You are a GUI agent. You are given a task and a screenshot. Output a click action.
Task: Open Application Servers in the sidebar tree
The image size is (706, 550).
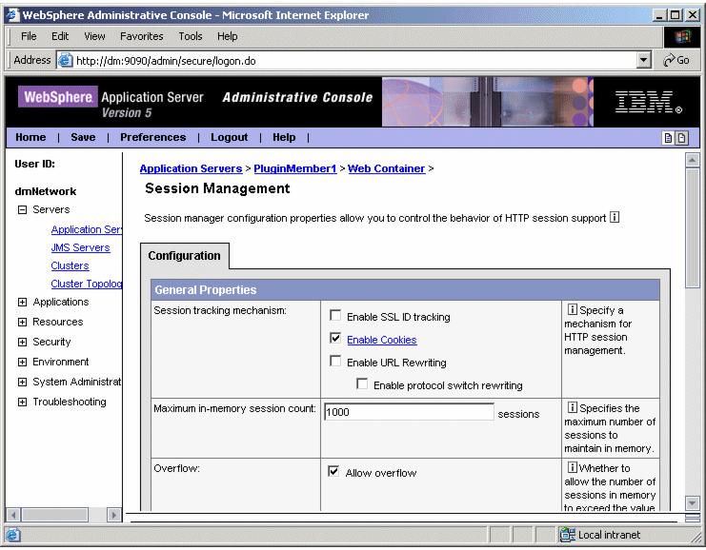tap(87, 229)
